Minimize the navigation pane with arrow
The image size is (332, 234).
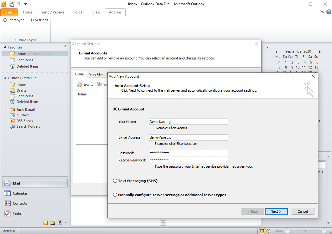(65, 46)
